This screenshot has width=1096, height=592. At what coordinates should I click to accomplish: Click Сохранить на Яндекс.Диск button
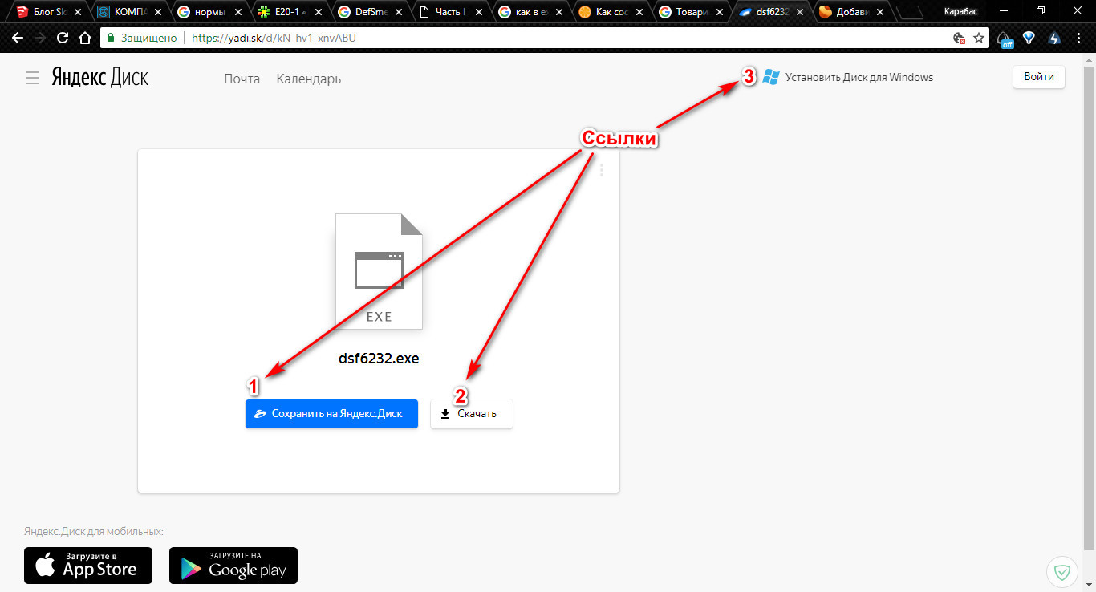pyautogui.click(x=331, y=414)
